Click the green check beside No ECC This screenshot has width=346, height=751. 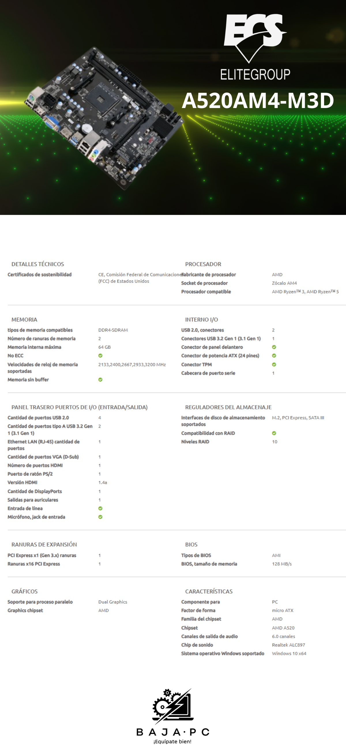coord(100,356)
